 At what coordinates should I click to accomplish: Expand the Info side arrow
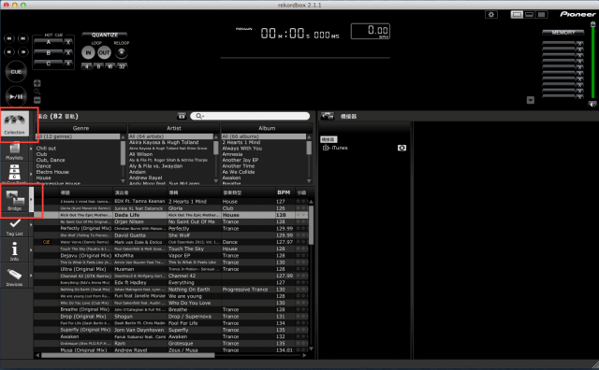pos(31,249)
